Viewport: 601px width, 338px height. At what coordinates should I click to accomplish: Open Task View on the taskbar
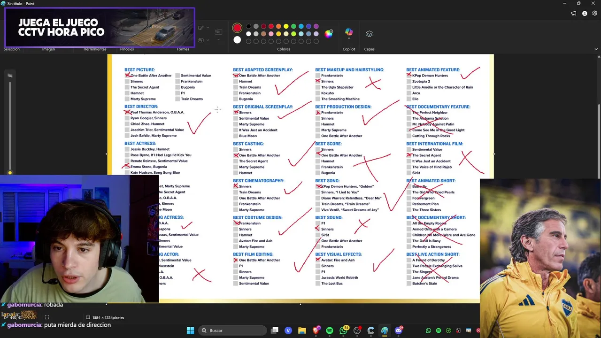pos(275,330)
